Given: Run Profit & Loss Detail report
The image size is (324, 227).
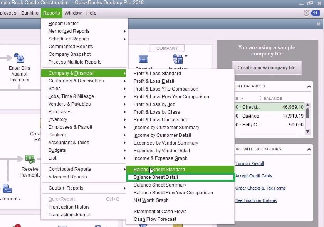Looking at the screenshot, I should click(x=180, y=81).
